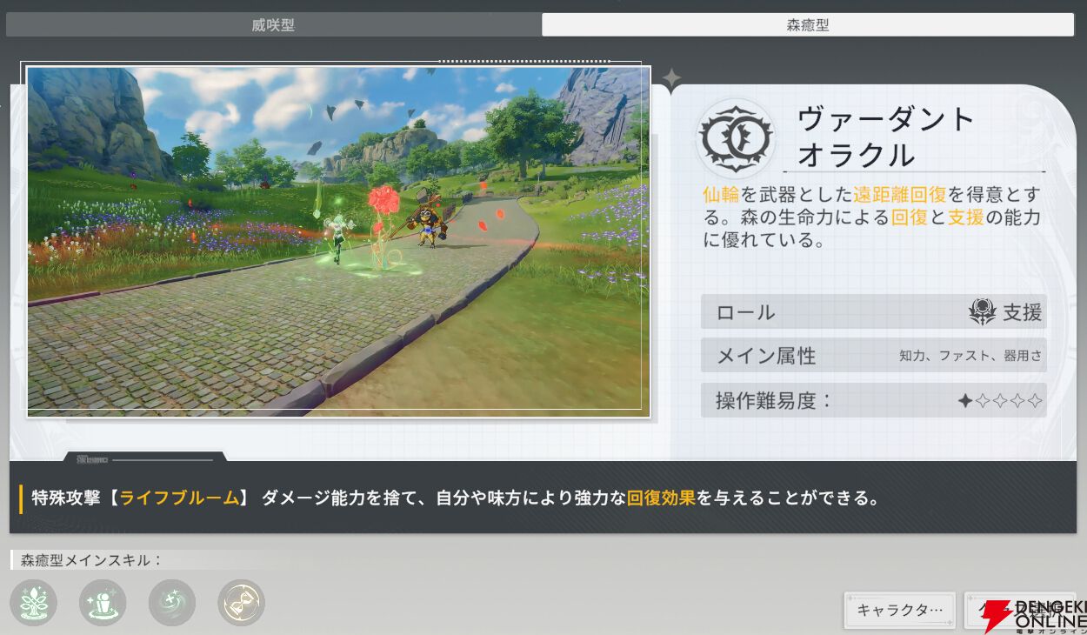
Task: Click the 操作難易度 row label
Action: coord(773,401)
